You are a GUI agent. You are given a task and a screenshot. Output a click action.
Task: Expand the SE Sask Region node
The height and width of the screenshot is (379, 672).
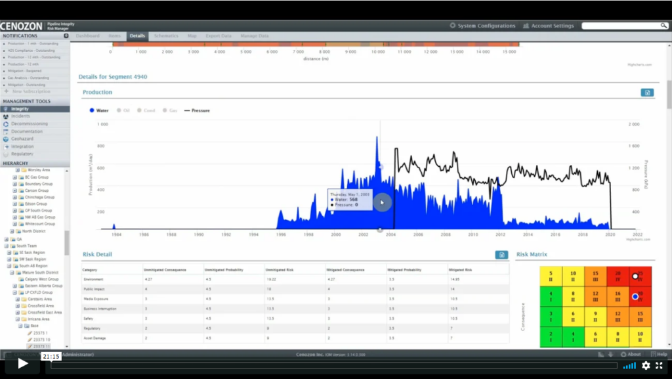click(9, 252)
